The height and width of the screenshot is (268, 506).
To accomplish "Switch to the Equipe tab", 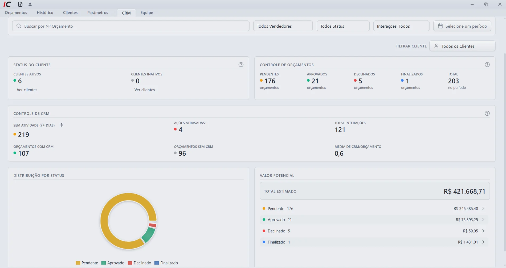I will point(147,12).
